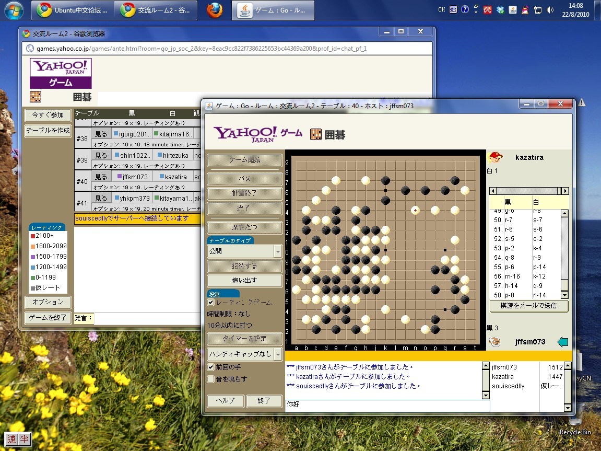Image resolution: width=601 pixels, height=451 pixels.
Task: Click ゲームを終了 in the lobby window
Action: coord(48,318)
